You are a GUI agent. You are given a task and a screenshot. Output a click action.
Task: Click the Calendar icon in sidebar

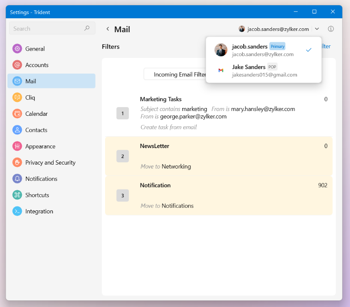click(17, 114)
